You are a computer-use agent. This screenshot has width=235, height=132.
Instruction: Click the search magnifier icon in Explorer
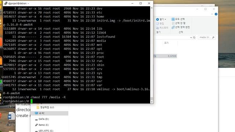(213, 37)
